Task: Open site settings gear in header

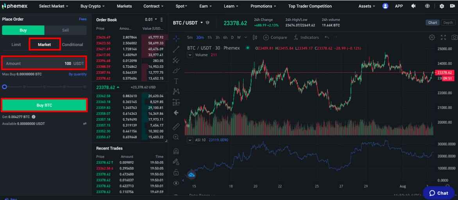Action: pos(442,6)
